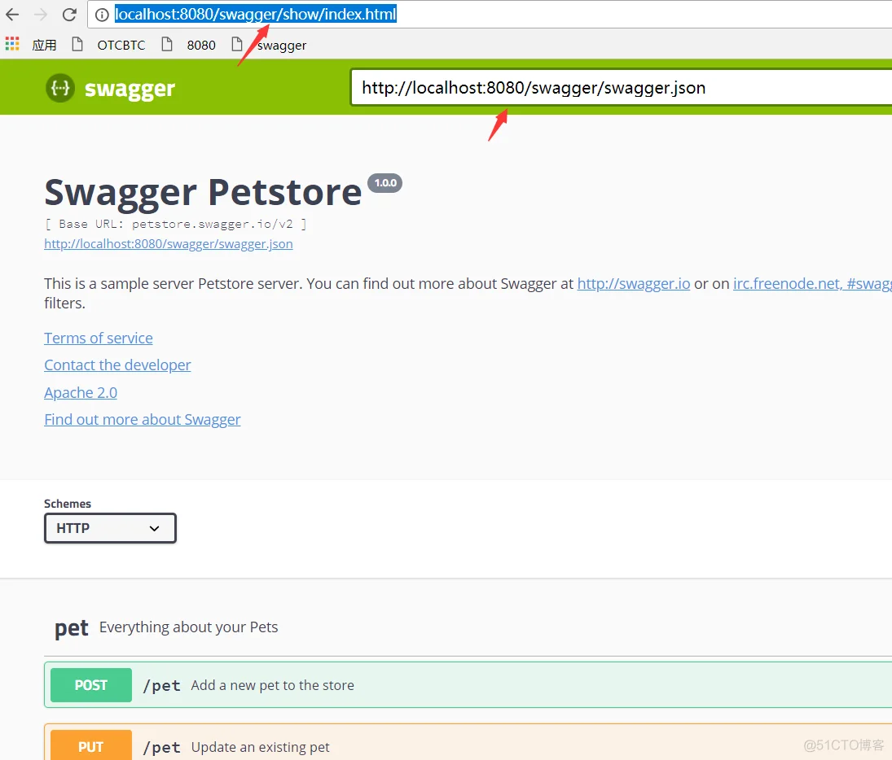The height and width of the screenshot is (760, 892).
Task: Expand PUT /pet operation
Action: (468, 742)
